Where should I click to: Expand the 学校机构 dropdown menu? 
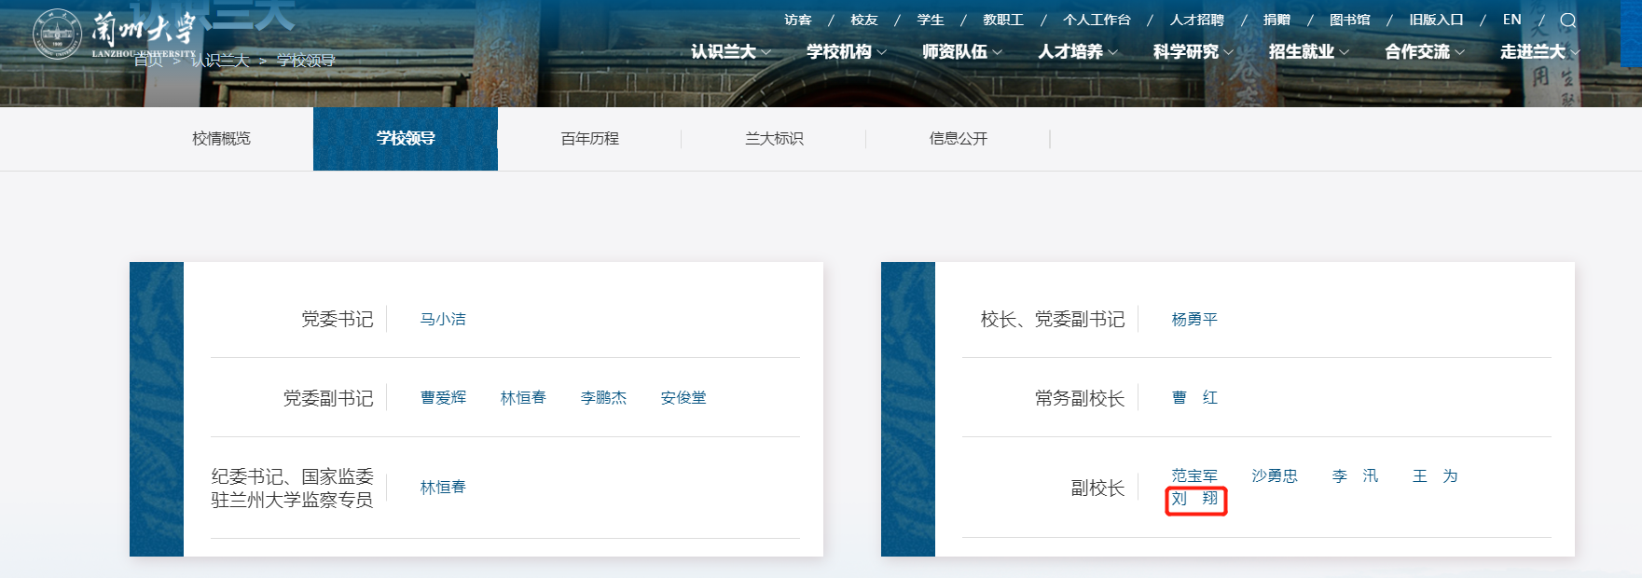[x=846, y=52]
